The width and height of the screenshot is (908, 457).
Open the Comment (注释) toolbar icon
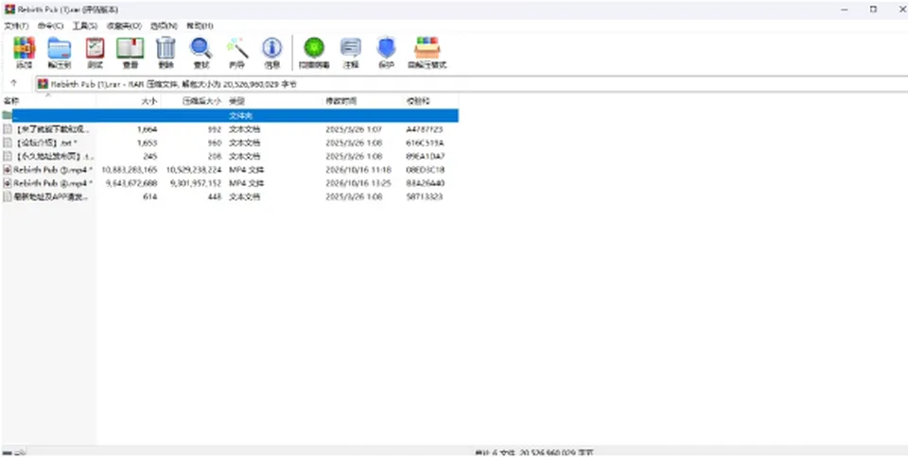tap(351, 53)
